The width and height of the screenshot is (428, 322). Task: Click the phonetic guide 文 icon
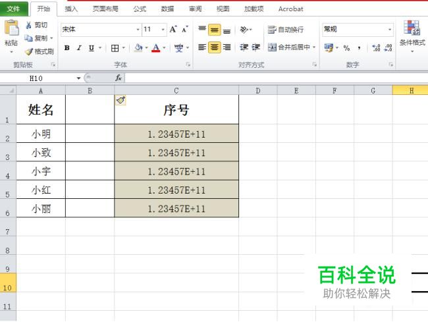pyautogui.click(x=179, y=48)
